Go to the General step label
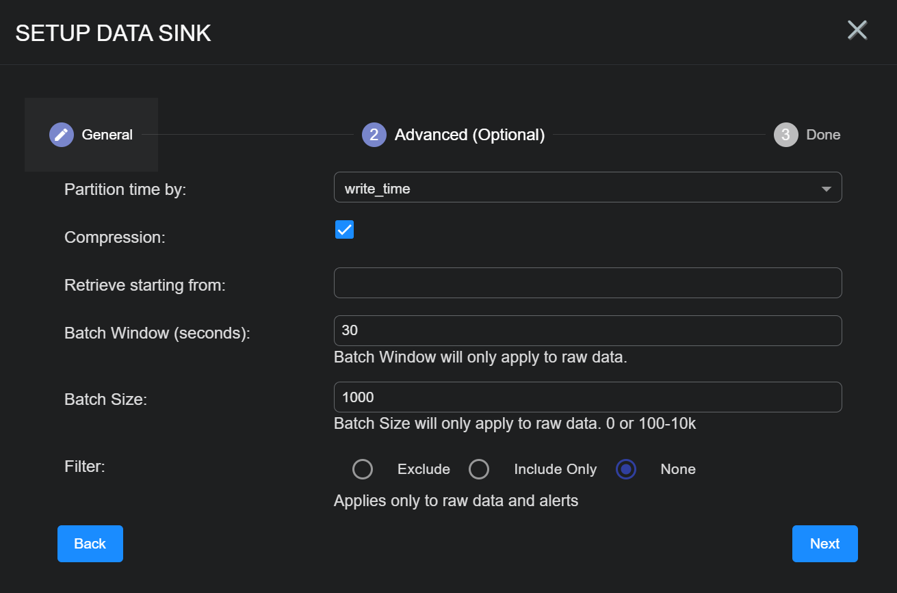Image resolution: width=897 pixels, height=593 pixels. pos(107,135)
